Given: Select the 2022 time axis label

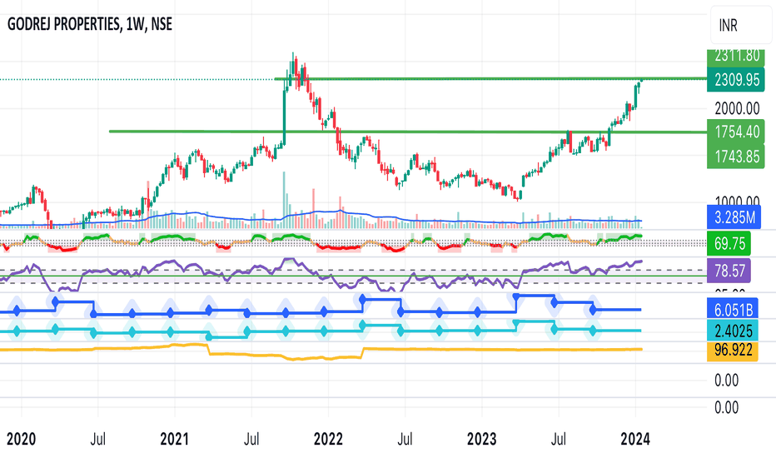Looking at the screenshot, I should [x=327, y=439].
